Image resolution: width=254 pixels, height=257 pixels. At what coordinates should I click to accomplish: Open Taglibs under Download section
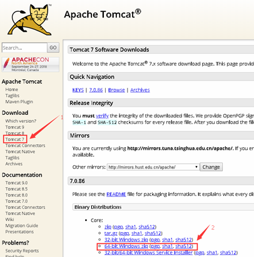pos(13,158)
